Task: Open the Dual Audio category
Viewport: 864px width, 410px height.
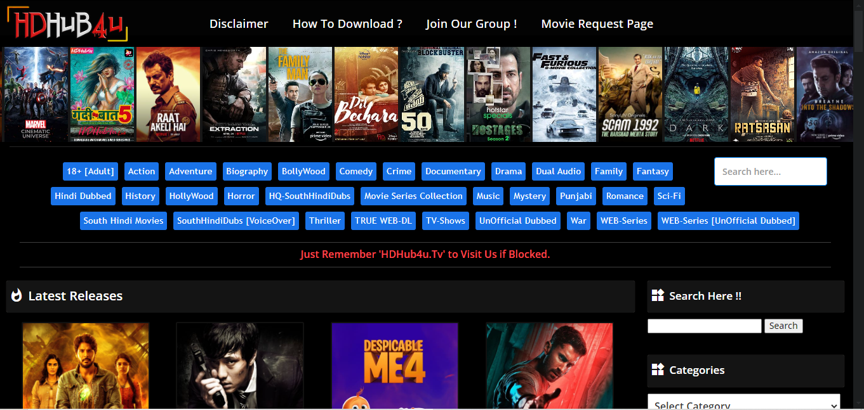Action: click(x=559, y=171)
